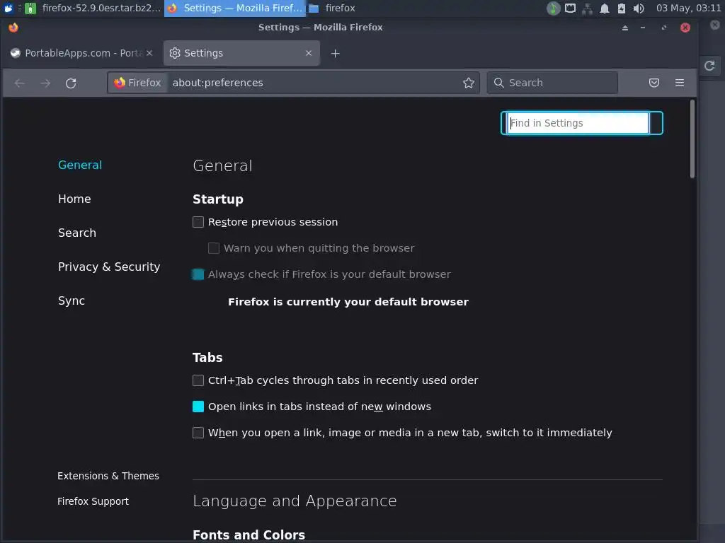Viewport: 725px width, 543px height.
Task: Open the applications menu in the top-left corner
Action: click(x=8, y=8)
